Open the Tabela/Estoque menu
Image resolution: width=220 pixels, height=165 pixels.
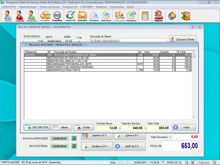28,7
